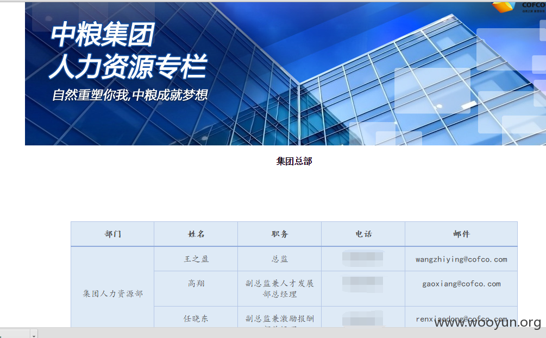
Task: Click the 姓名 column header
Action: (x=196, y=234)
